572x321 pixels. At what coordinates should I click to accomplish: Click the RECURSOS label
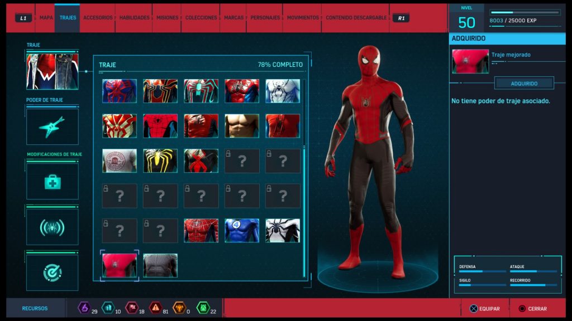point(35,308)
